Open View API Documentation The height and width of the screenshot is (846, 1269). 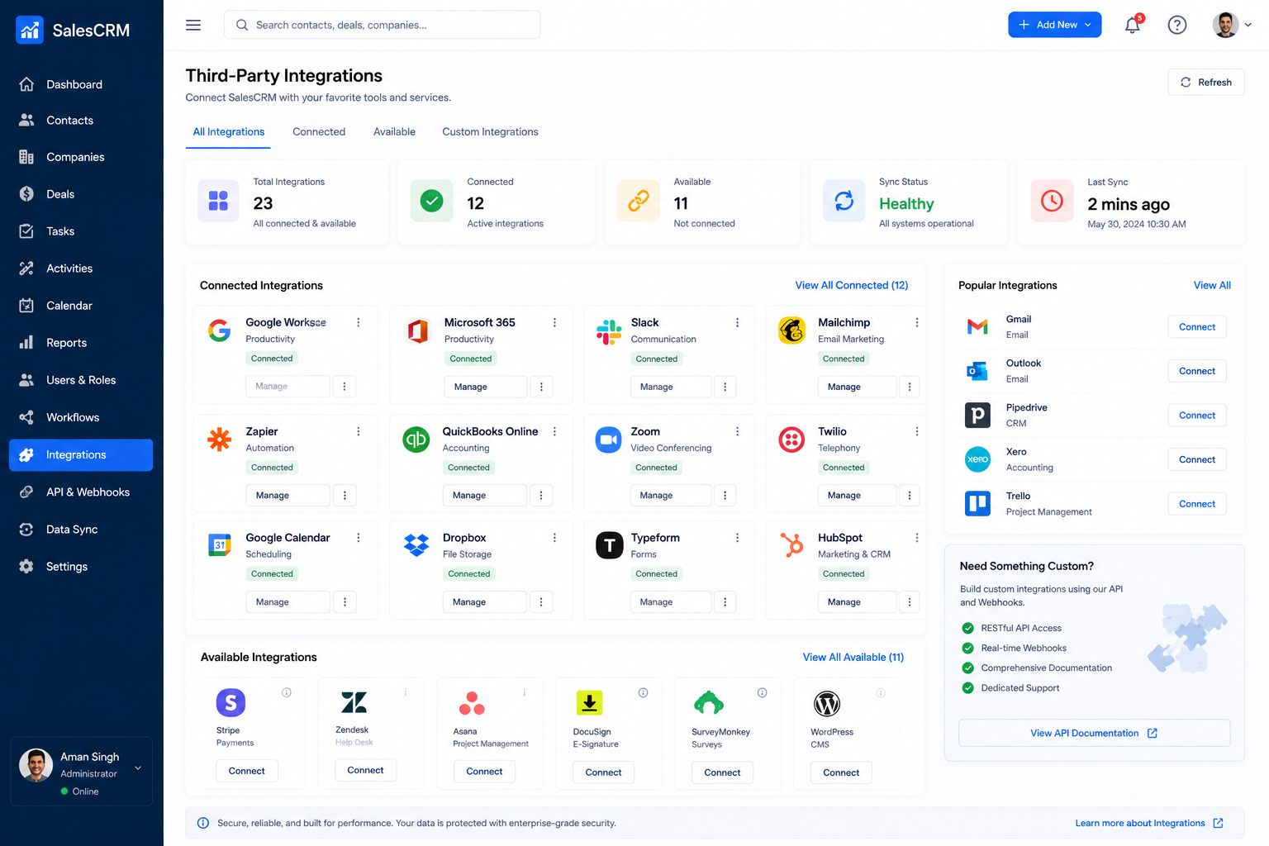(1094, 733)
